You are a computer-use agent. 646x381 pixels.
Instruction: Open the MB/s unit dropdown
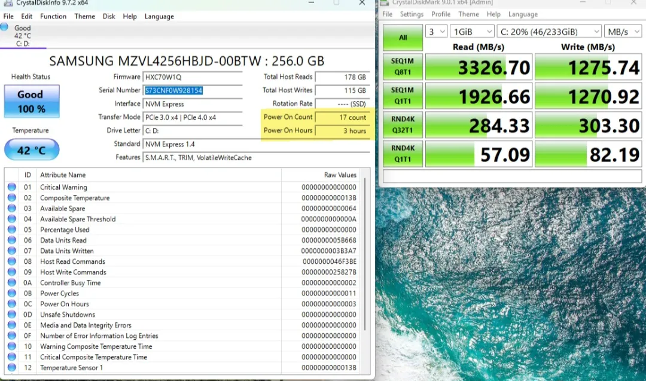click(x=623, y=32)
